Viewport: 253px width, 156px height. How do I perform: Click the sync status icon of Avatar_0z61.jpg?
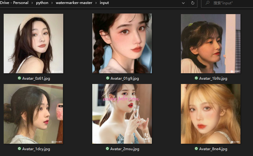pyautogui.click(x=20, y=78)
